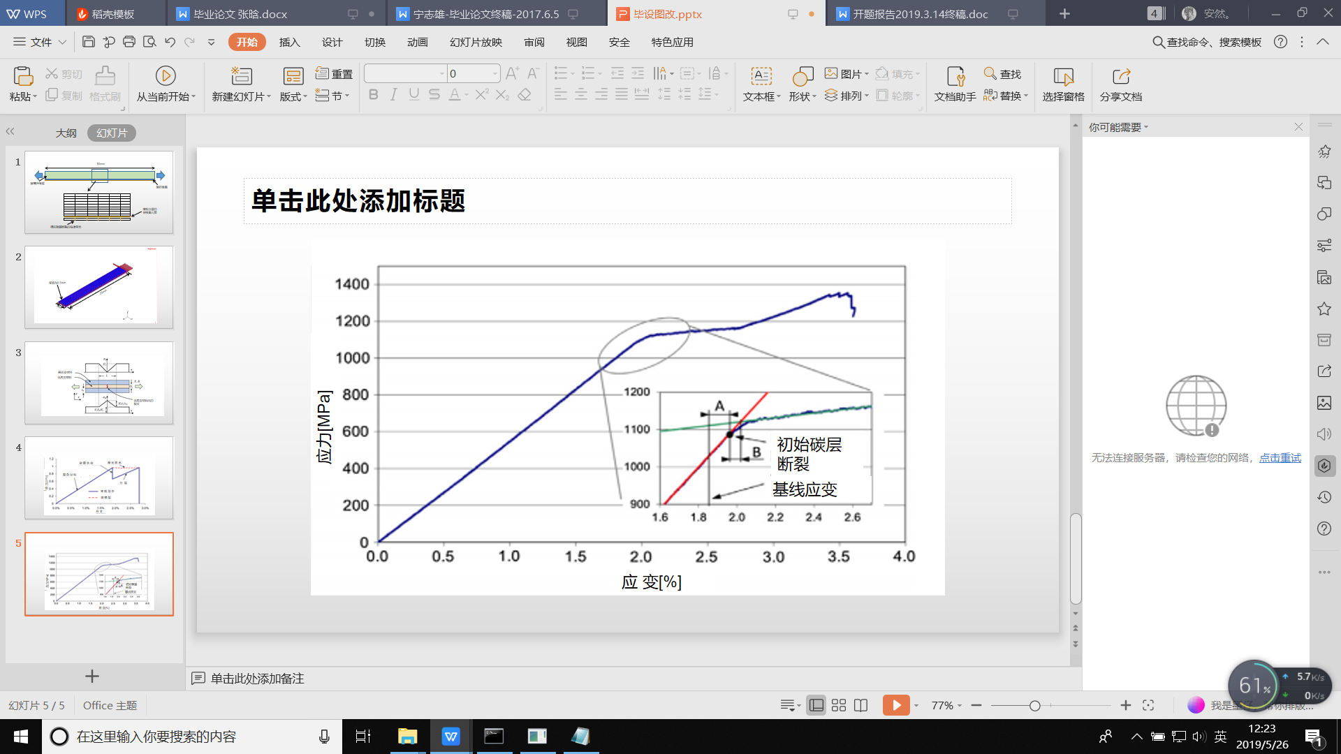This screenshot has height=754, width=1341.
Task: Toggle bold formatting
Action: [373, 94]
